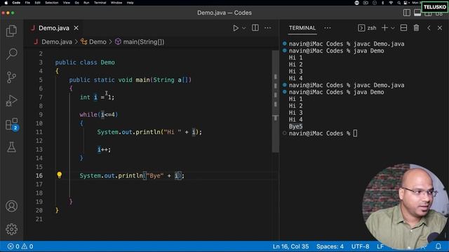Run the Java file with play button
449x252 pixels.
[x=236, y=28]
